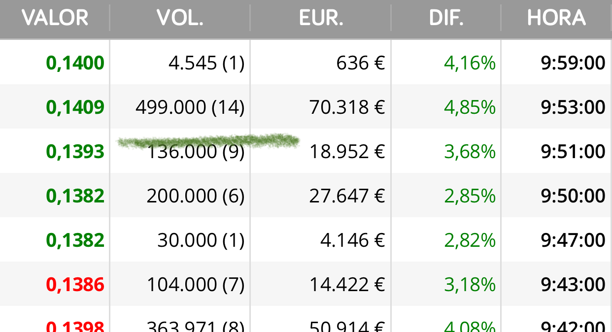Select the 636 € amount cell
Viewport: 612px width, 332px height.
[361, 63]
